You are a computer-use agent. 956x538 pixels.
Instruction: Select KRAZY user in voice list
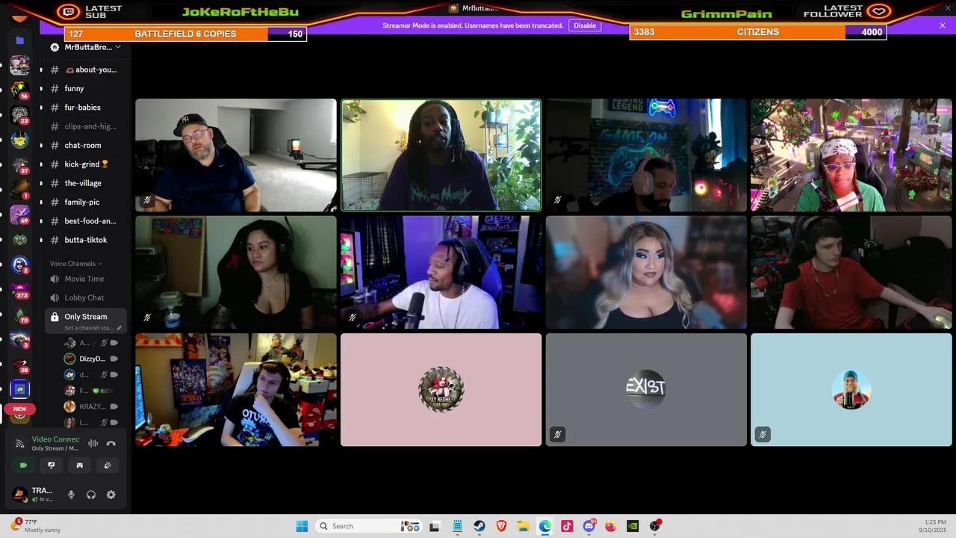92,406
